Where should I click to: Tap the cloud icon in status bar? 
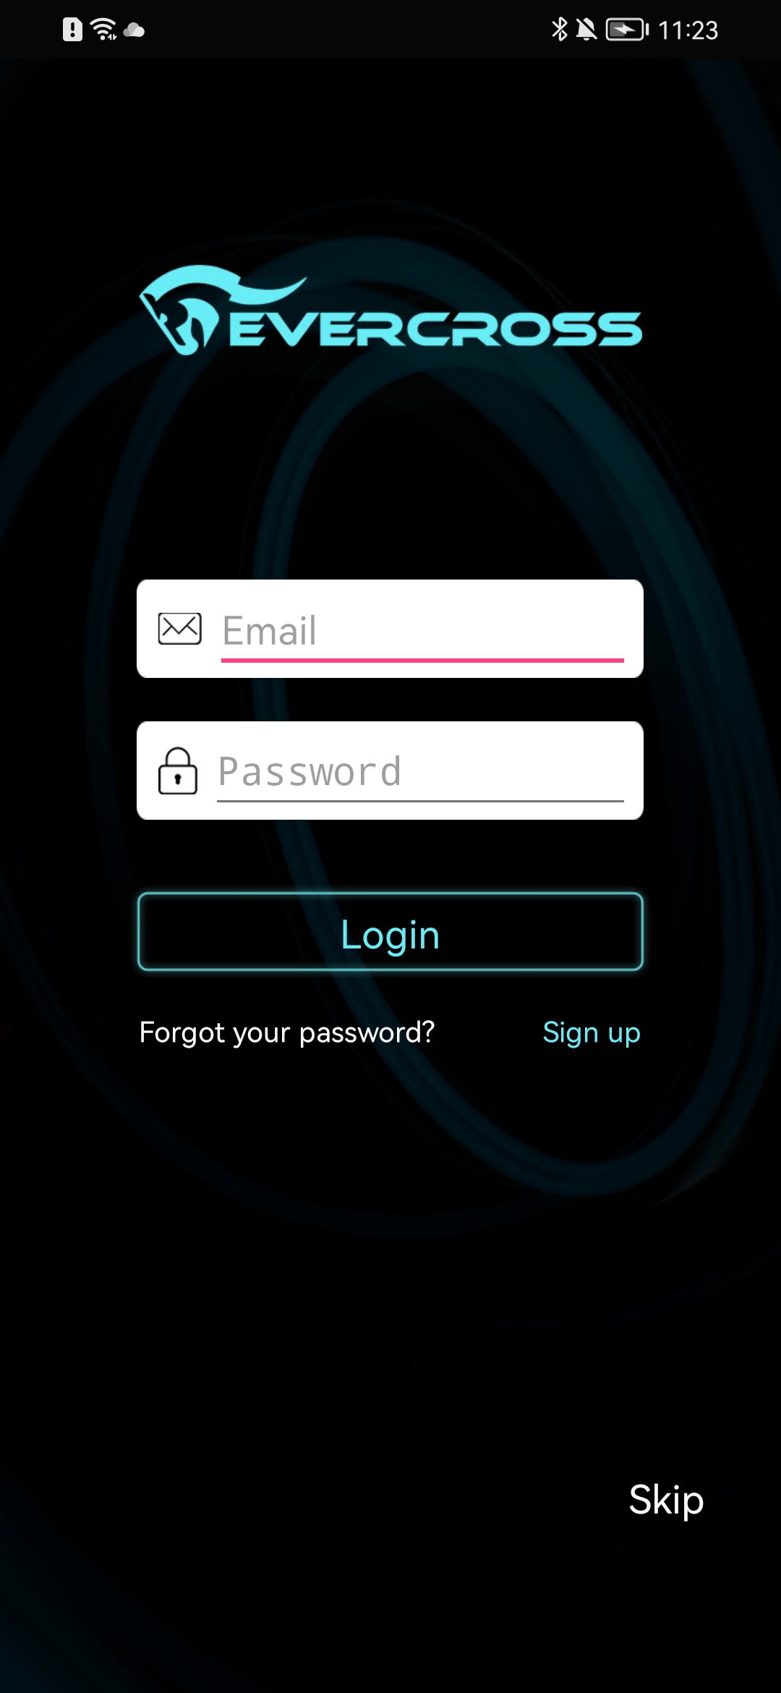click(x=134, y=30)
